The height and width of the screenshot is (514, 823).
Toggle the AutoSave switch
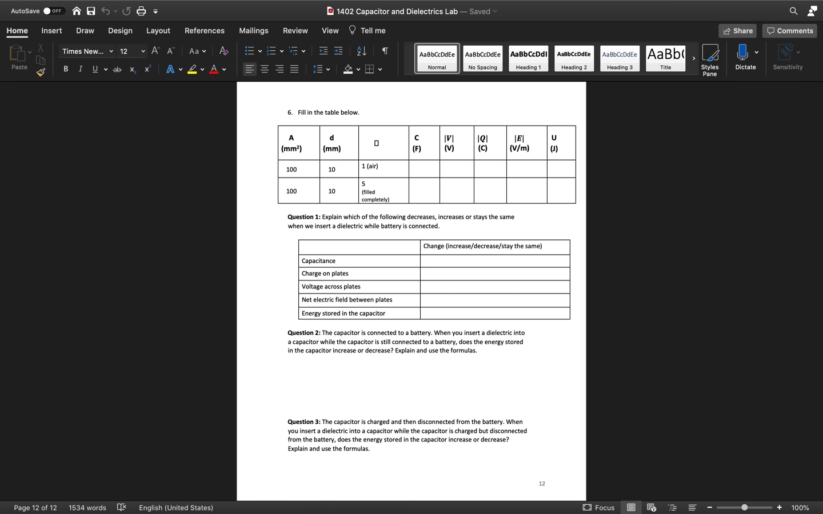click(x=54, y=11)
